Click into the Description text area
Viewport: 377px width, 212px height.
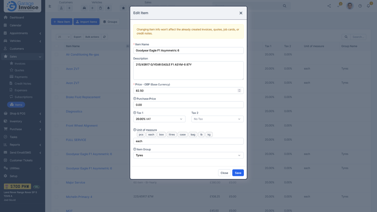188,71
